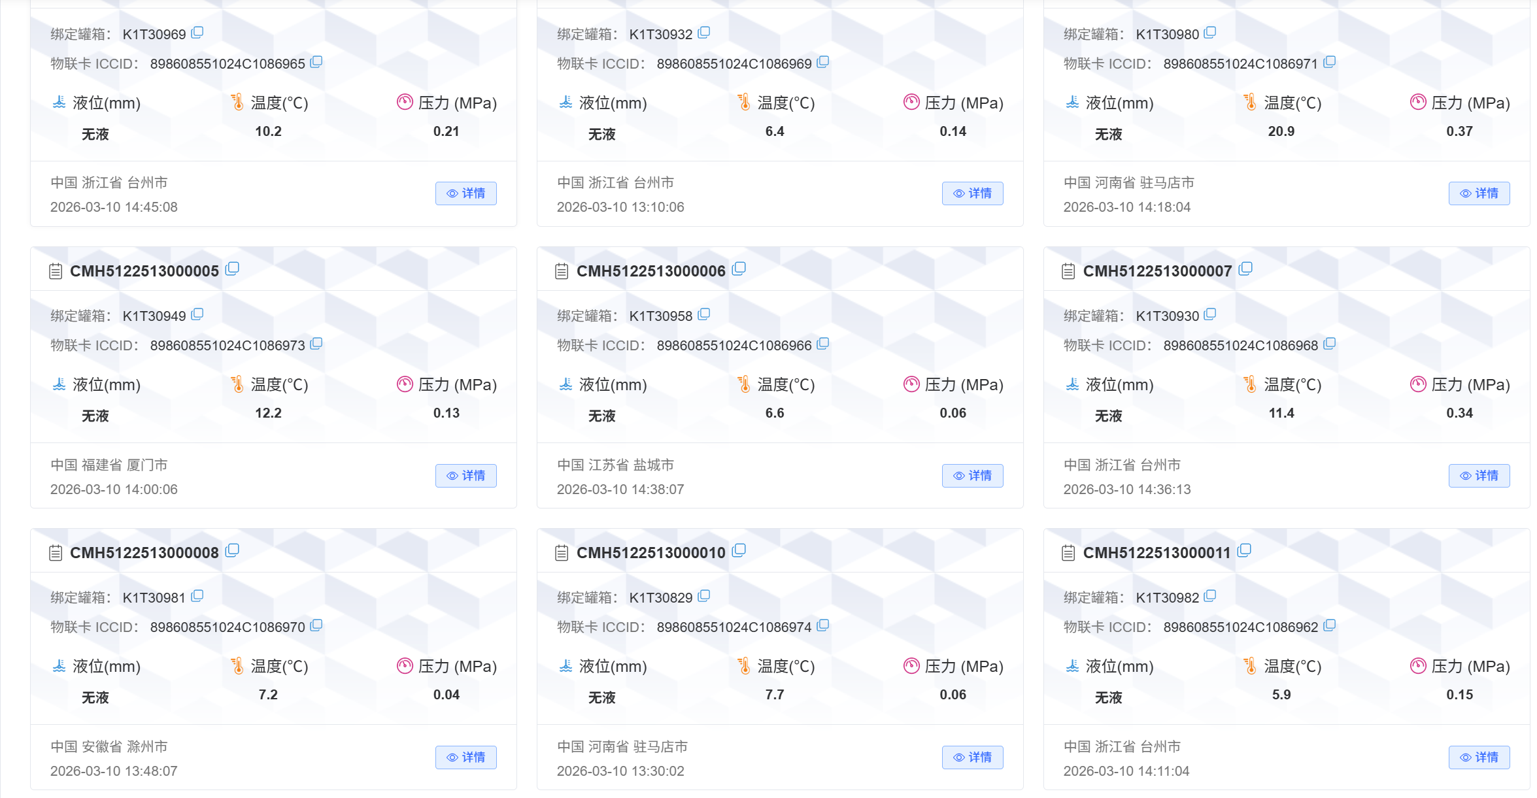Copy the tank number K1T30958

click(x=703, y=314)
